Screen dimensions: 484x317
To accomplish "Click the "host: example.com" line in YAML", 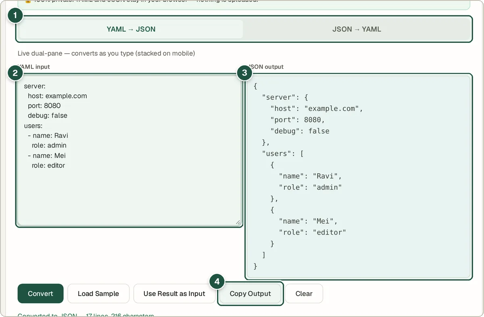I will [57, 96].
